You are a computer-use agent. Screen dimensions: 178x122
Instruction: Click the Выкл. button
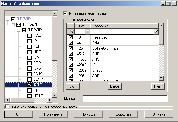pyautogui.click(x=115, y=86)
